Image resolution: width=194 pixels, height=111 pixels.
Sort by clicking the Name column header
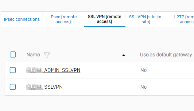point(33,54)
